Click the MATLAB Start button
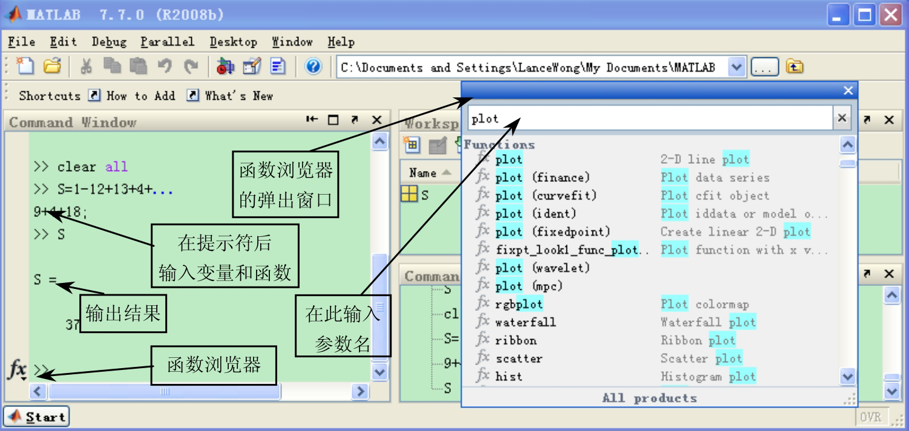The height and width of the screenshot is (431, 909). pos(36,417)
